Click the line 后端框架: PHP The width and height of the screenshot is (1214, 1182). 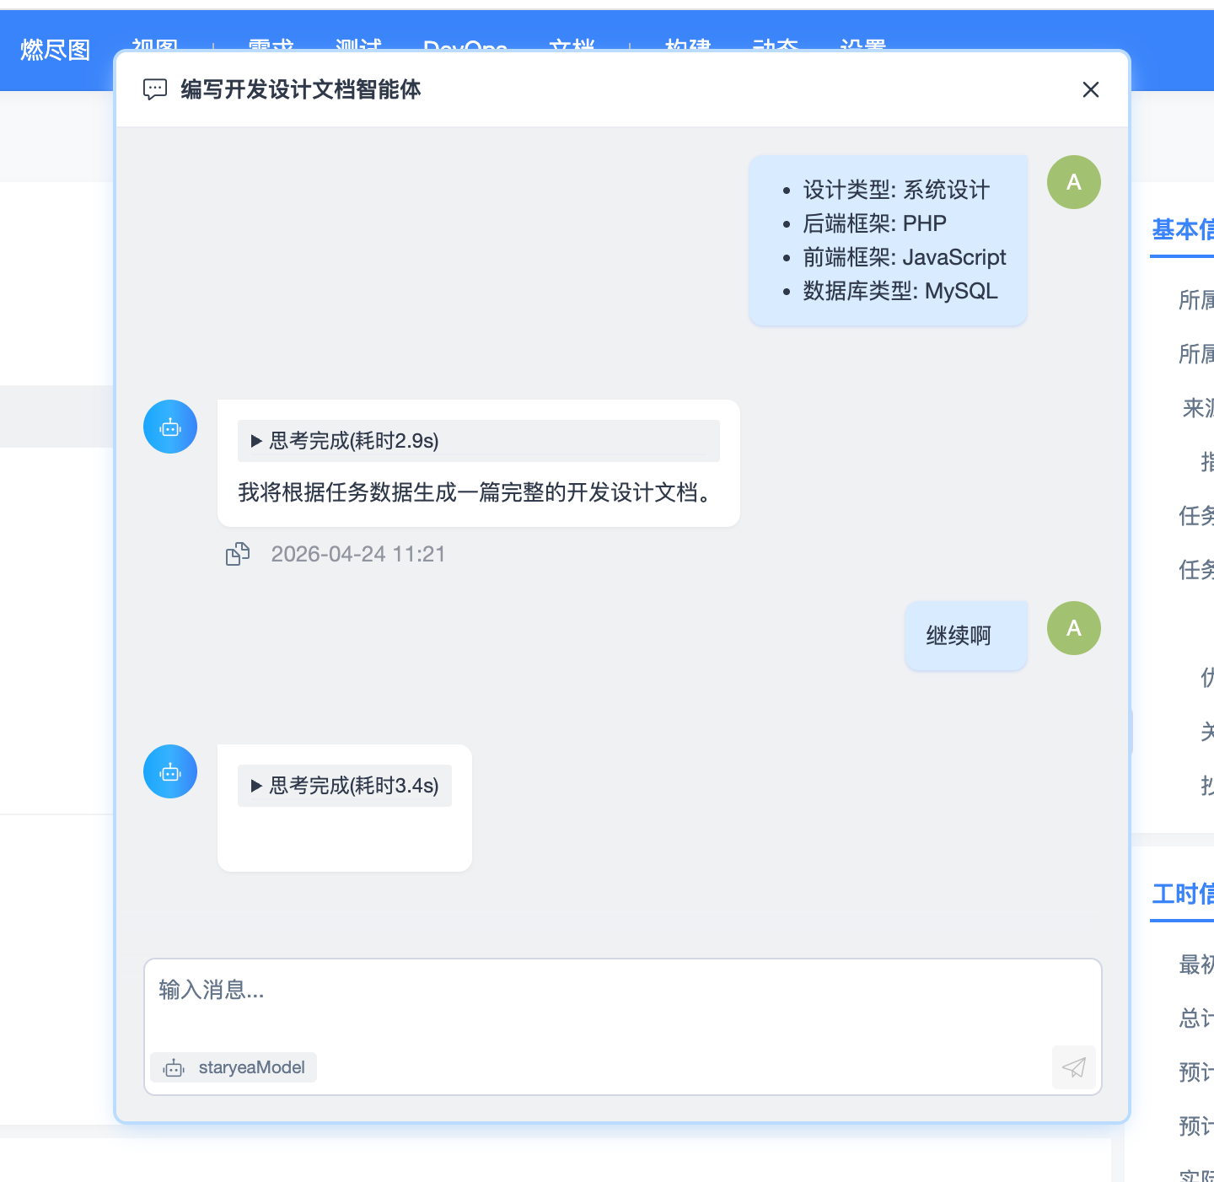click(874, 223)
